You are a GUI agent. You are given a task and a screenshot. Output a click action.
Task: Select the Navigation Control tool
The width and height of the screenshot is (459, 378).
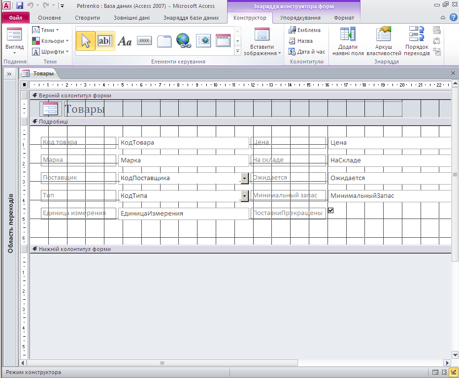[223, 41]
